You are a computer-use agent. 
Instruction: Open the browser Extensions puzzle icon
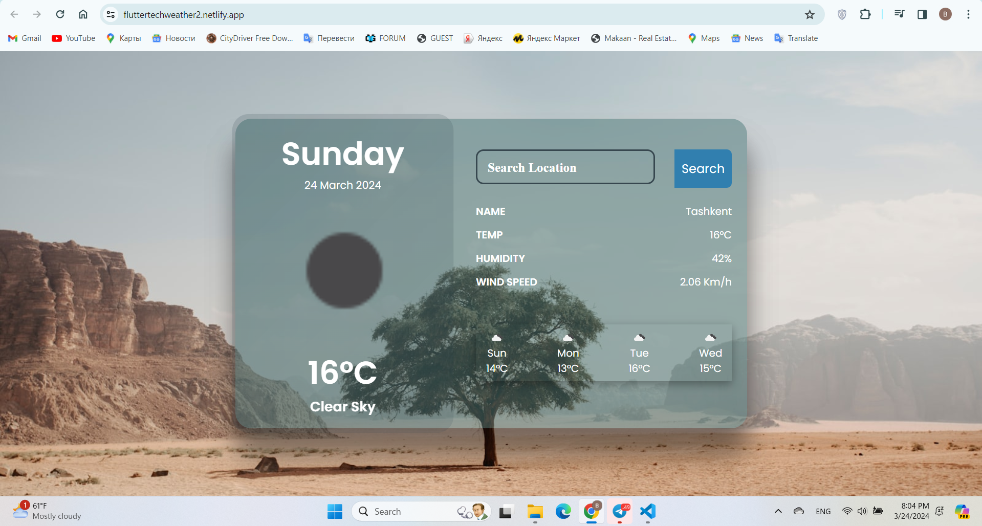tap(865, 14)
